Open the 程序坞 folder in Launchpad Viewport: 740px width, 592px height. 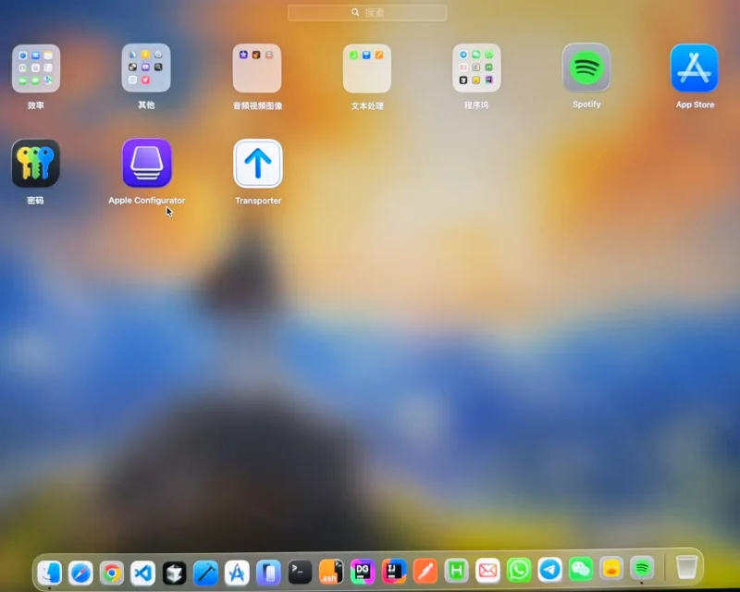tap(476, 68)
